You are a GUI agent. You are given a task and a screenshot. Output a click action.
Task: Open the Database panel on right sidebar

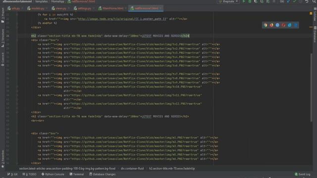(x=315, y=34)
